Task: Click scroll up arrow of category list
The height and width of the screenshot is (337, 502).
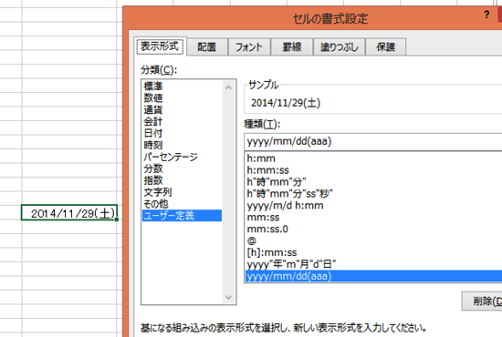Action: tap(228, 87)
